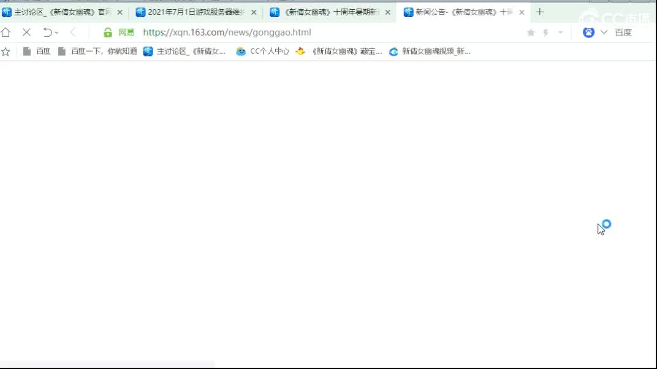Open a new tab with the plus button
657x369 pixels.
click(540, 12)
